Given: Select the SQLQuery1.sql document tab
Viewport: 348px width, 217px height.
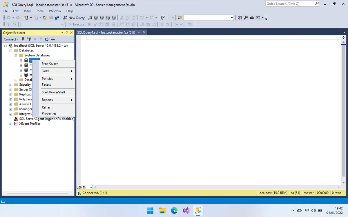Looking at the screenshot, I should click(106, 32).
